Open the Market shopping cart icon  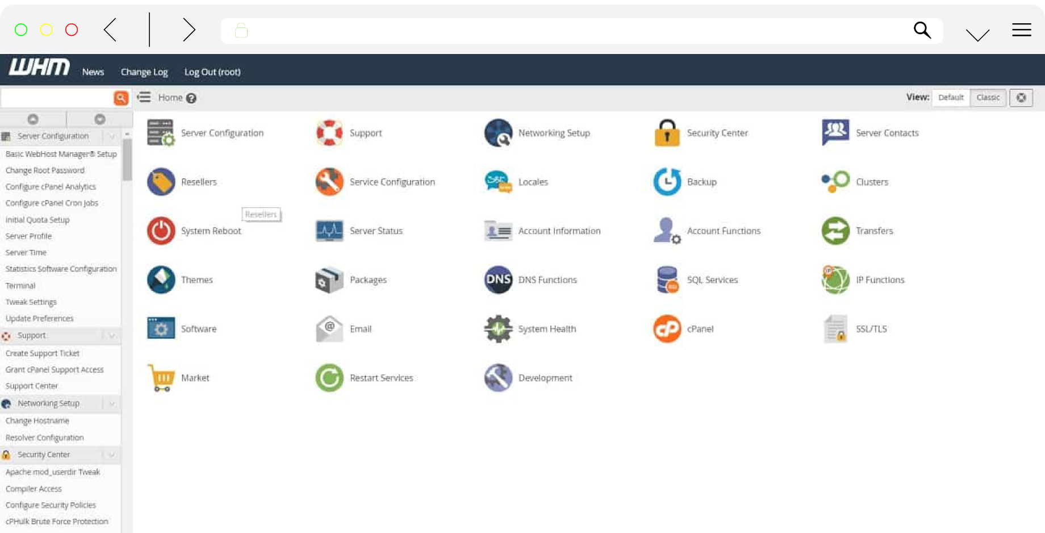pos(161,378)
